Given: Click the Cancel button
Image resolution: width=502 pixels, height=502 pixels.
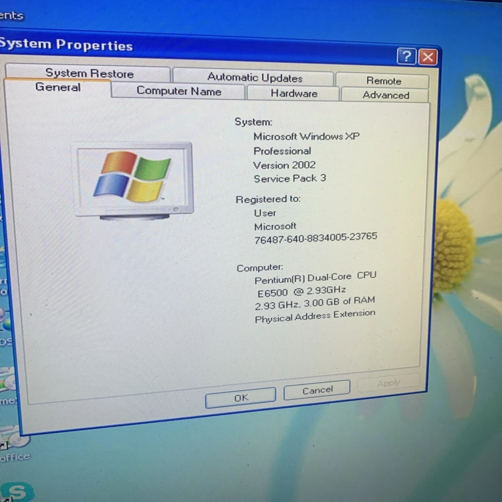Looking at the screenshot, I should 316,390.
